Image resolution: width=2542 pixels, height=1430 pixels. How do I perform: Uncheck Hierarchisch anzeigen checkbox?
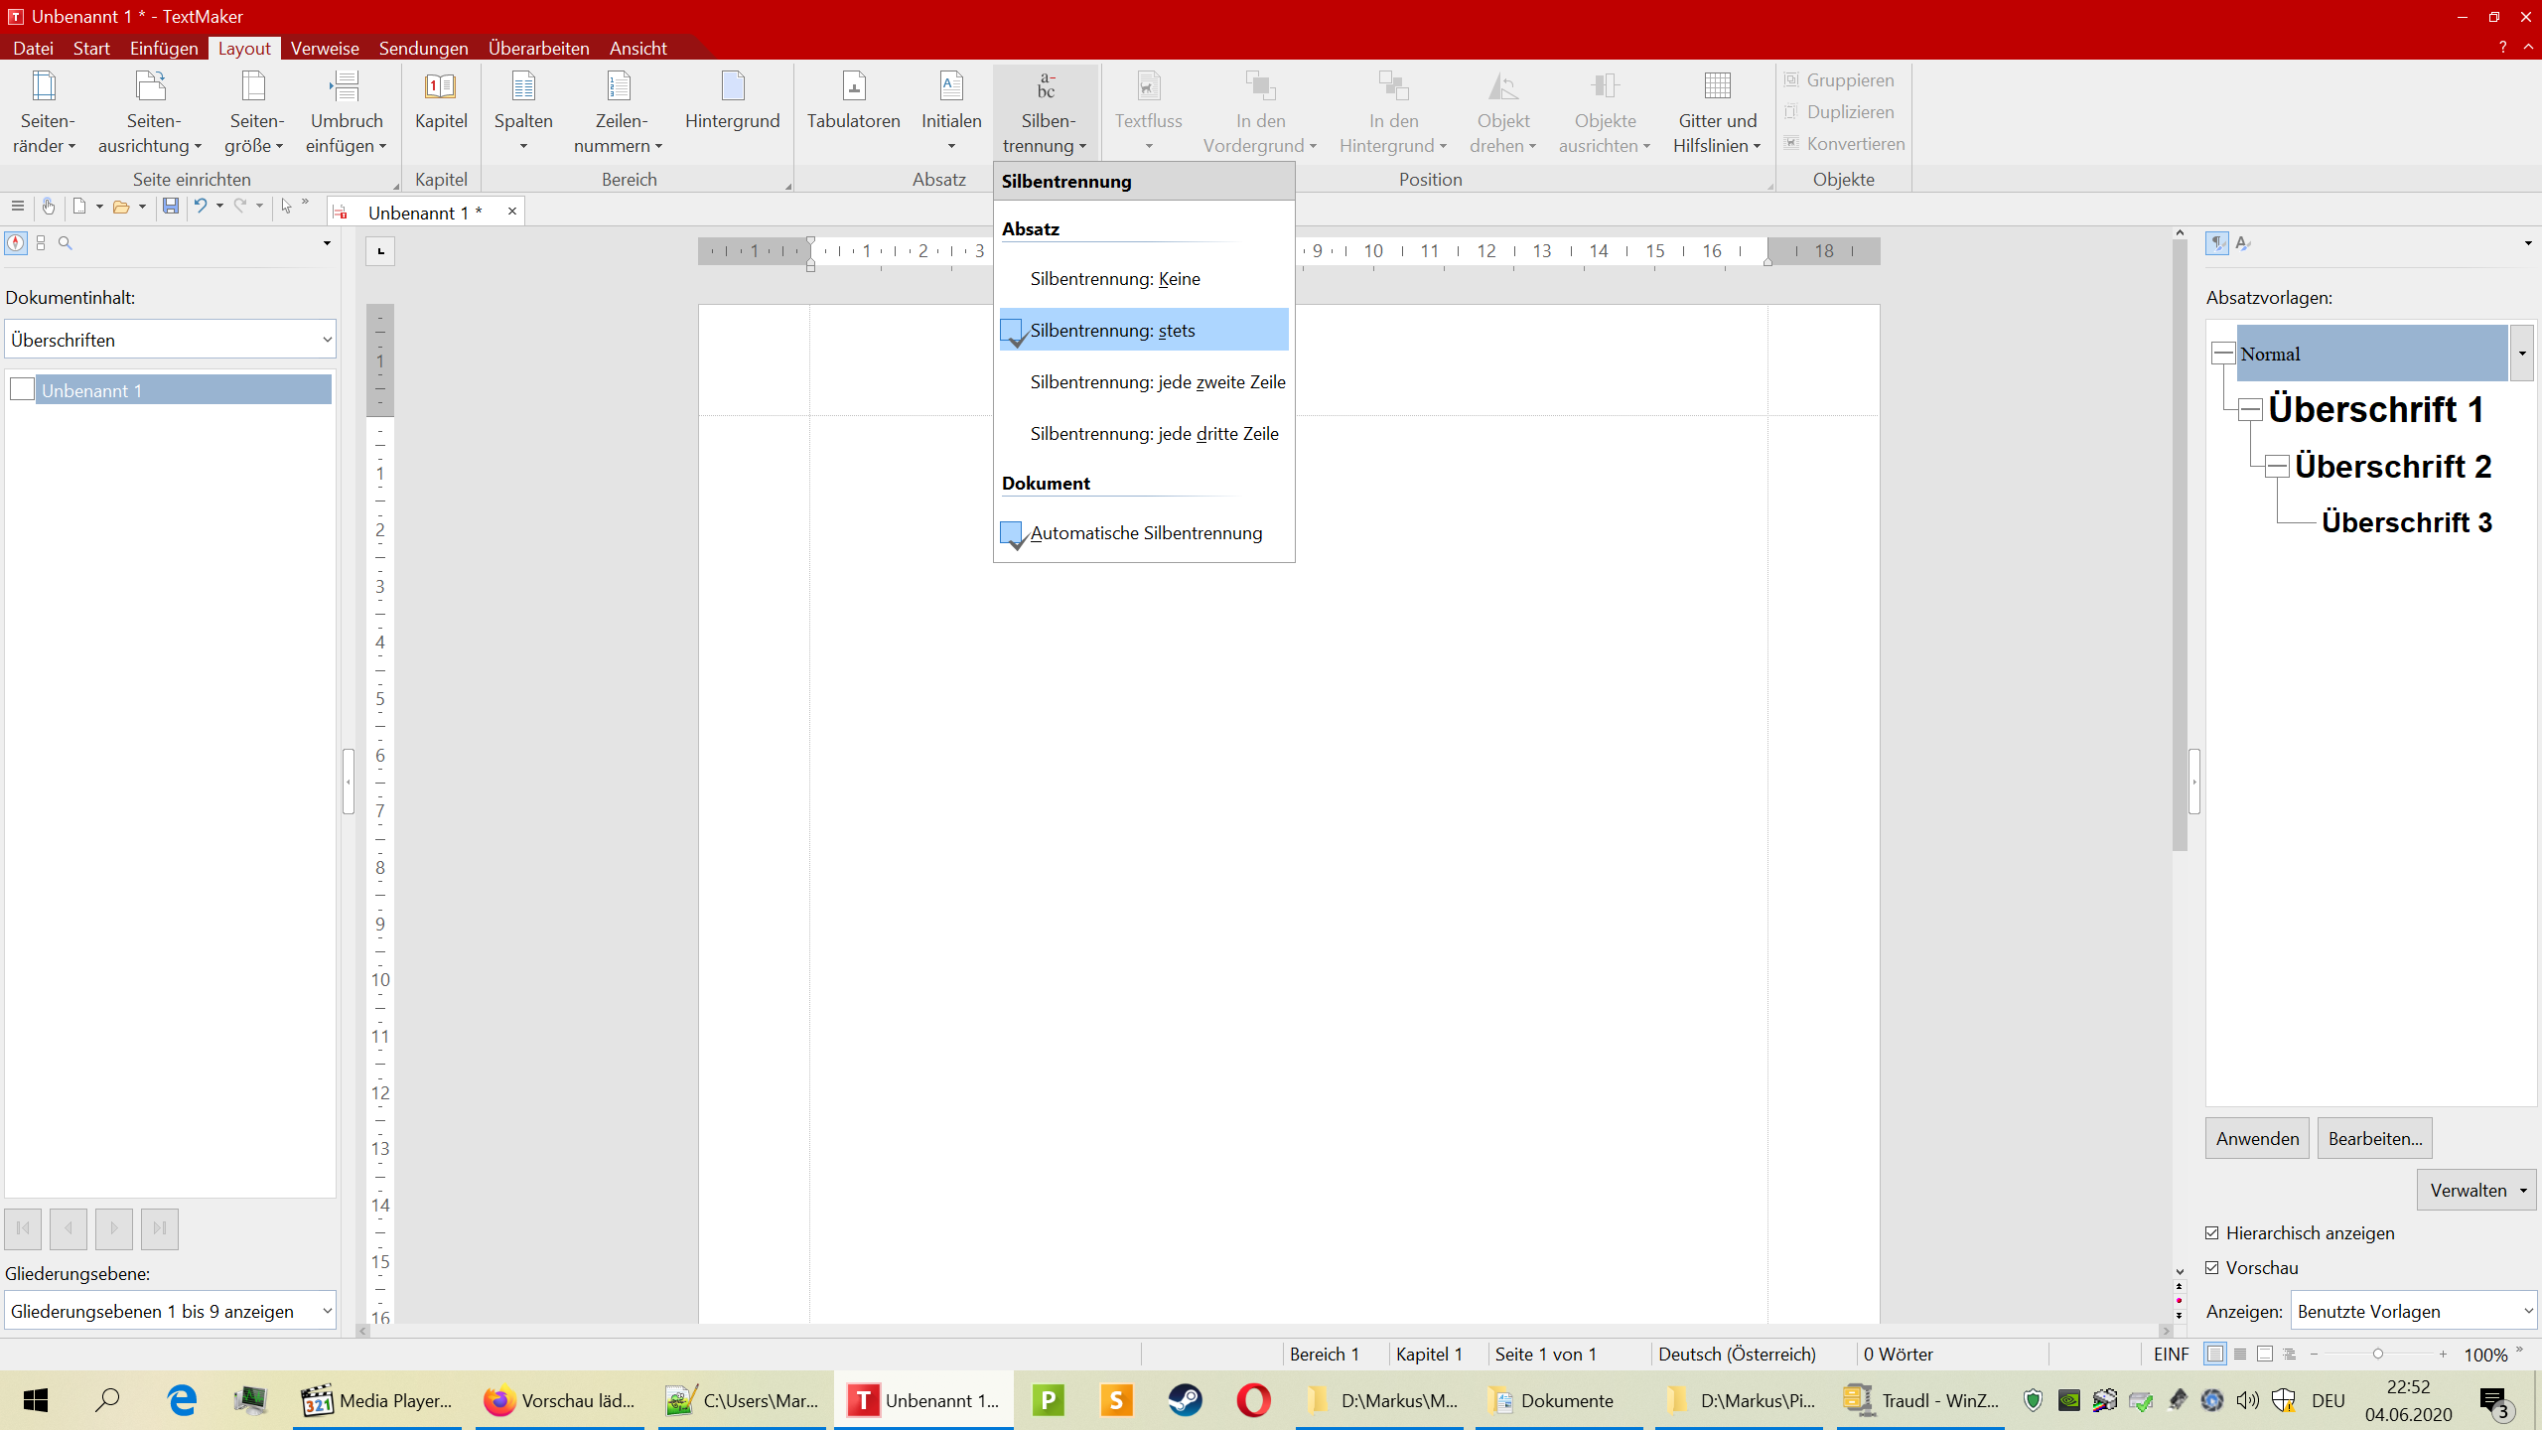tap(2212, 1232)
